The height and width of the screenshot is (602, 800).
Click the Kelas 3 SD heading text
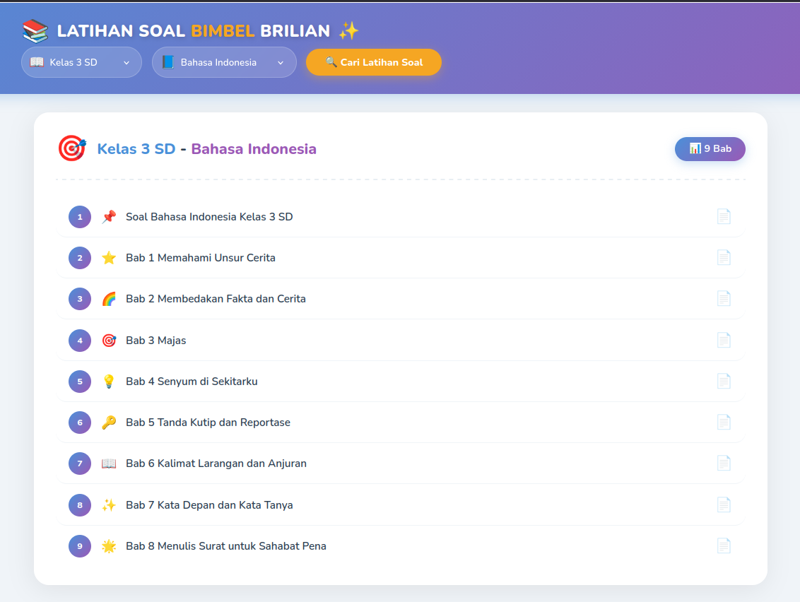click(136, 149)
